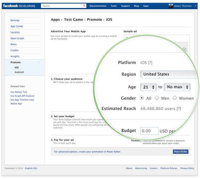Click the plus icon in sample ad
The width and height of the screenshot is (200, 179).
pyautogui.click(x=184, y=50)
